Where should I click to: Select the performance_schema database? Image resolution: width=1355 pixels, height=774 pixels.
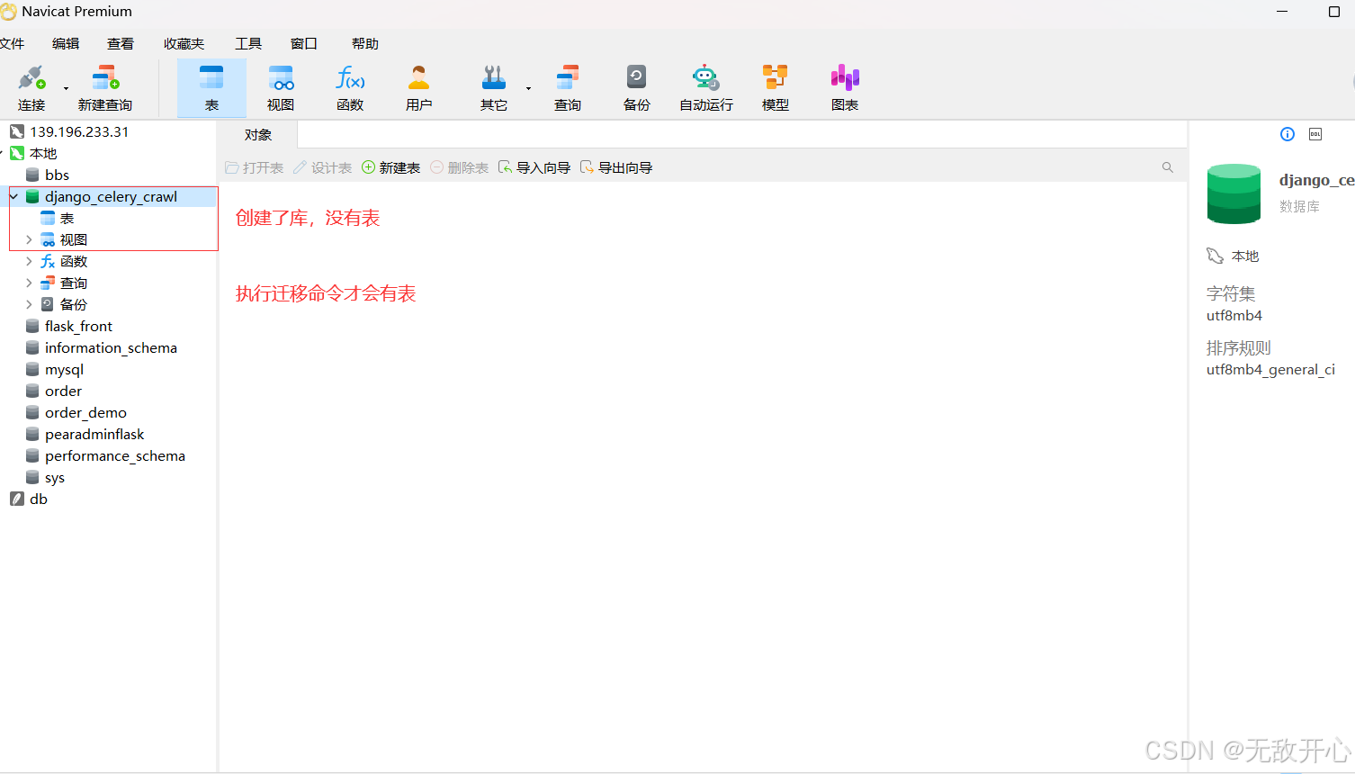115,455
